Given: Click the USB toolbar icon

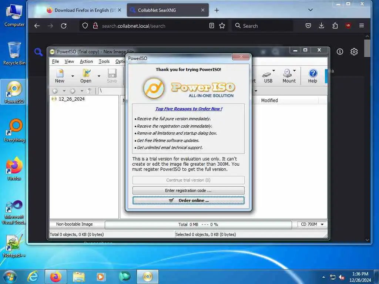Looking at the screenshot, I should [268, 76].
